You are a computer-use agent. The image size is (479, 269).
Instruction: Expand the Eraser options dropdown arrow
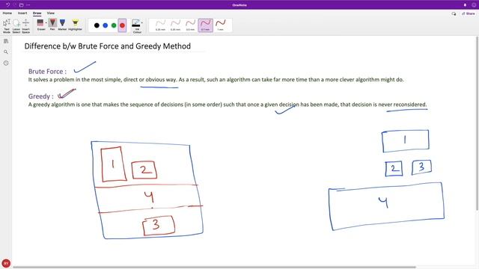(x=46, y=23)
